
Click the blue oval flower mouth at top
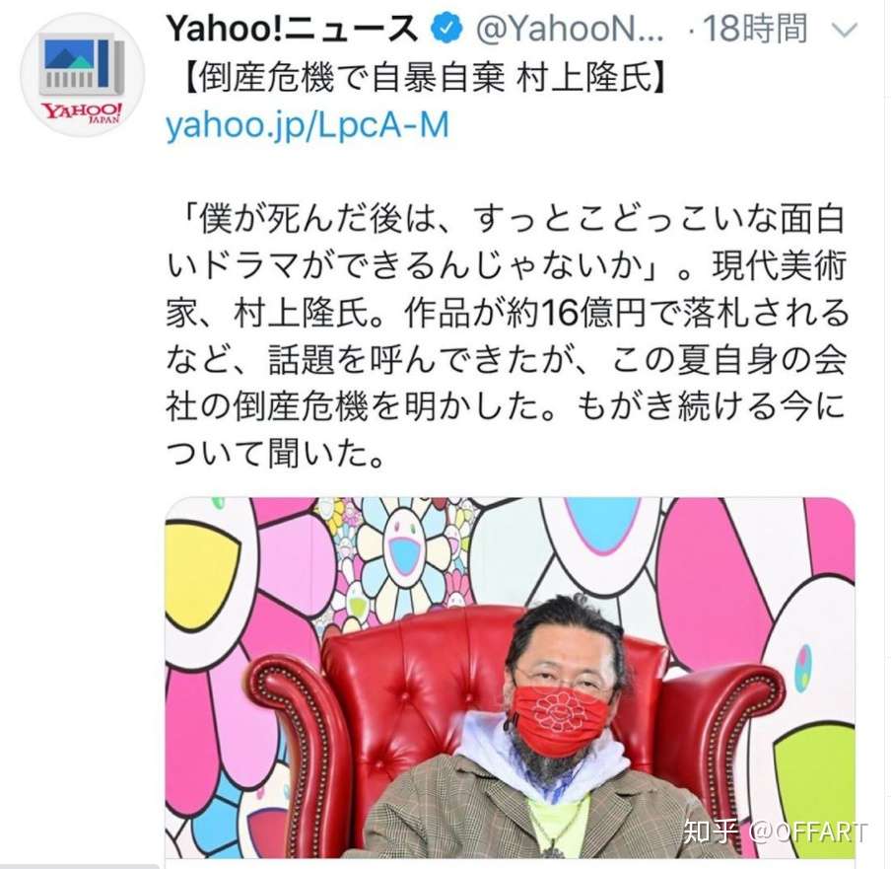click(x=602, y=525)
